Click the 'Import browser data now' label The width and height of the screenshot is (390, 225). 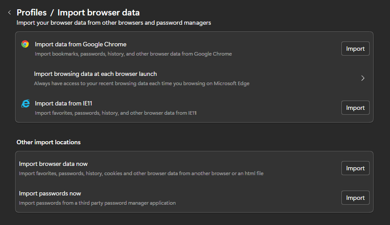pos(53,164)
